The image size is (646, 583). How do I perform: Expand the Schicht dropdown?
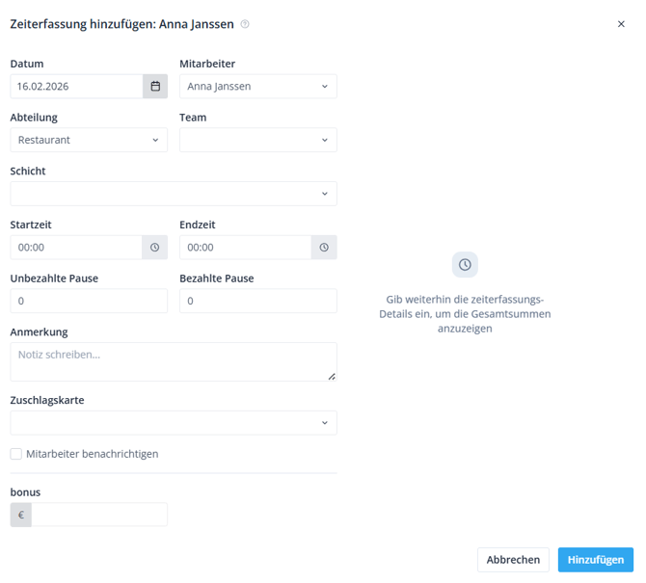(x=174, y=194)
